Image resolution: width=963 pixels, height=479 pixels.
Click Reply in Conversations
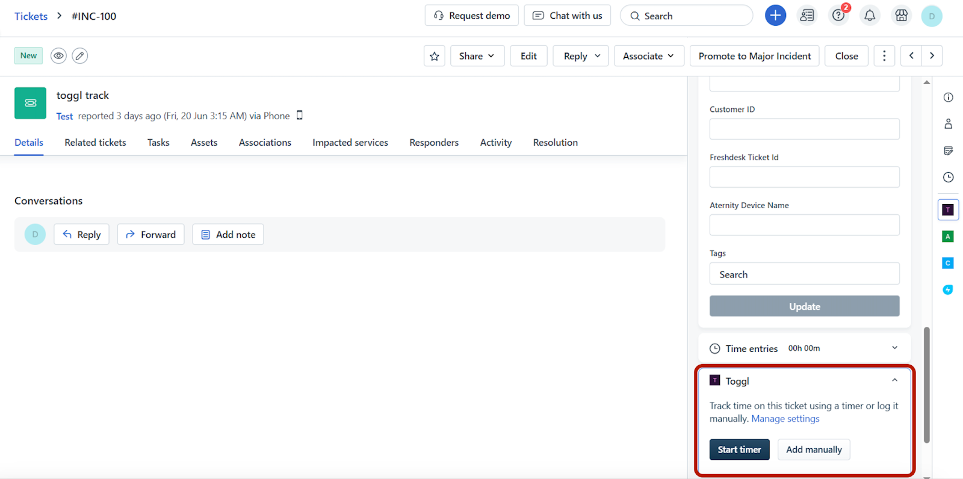click(x=81, y=235)
